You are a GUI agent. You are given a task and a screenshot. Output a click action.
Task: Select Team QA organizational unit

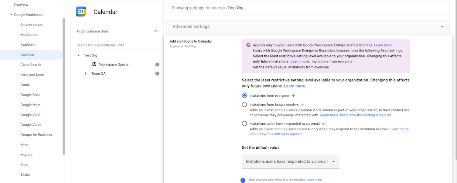pos(98,74)
